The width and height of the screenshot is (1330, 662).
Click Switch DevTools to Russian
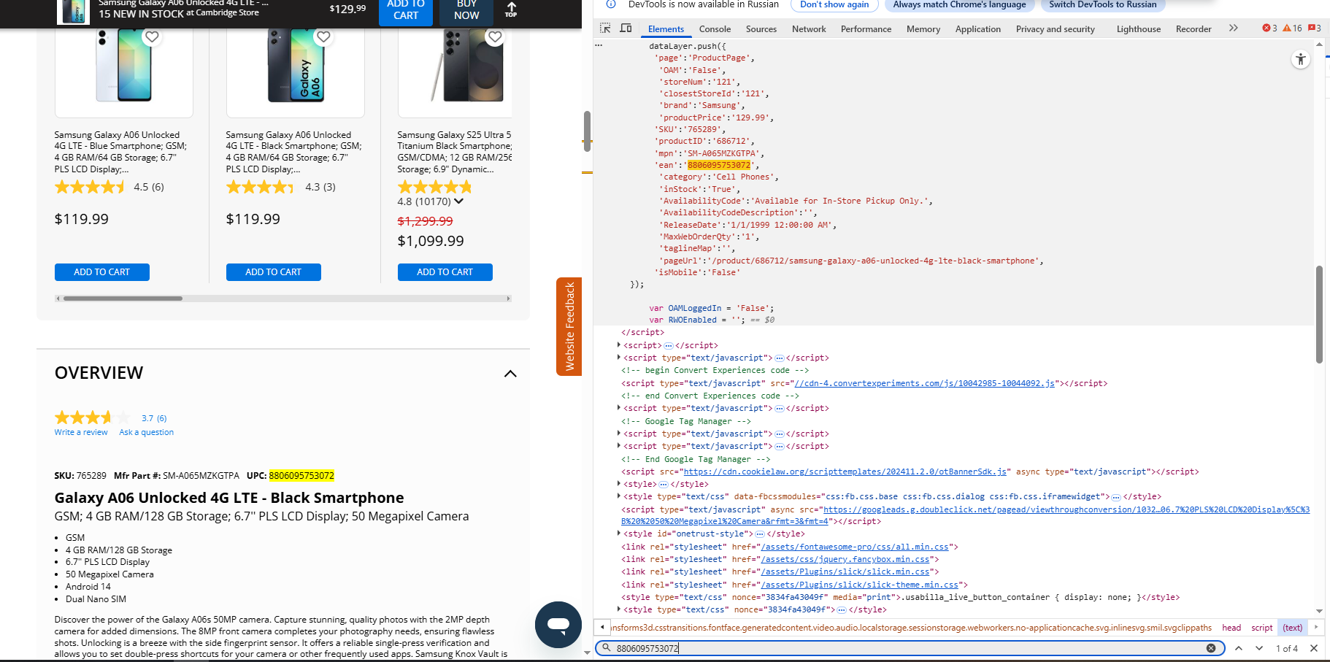[1103, 5]
